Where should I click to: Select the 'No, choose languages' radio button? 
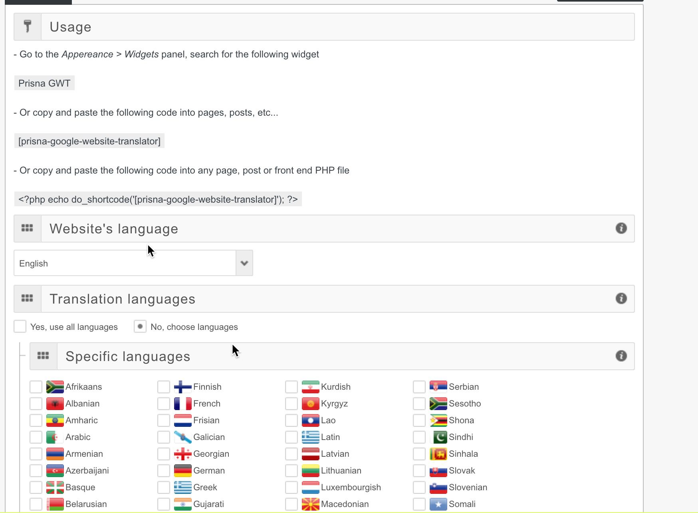(140, 326)
